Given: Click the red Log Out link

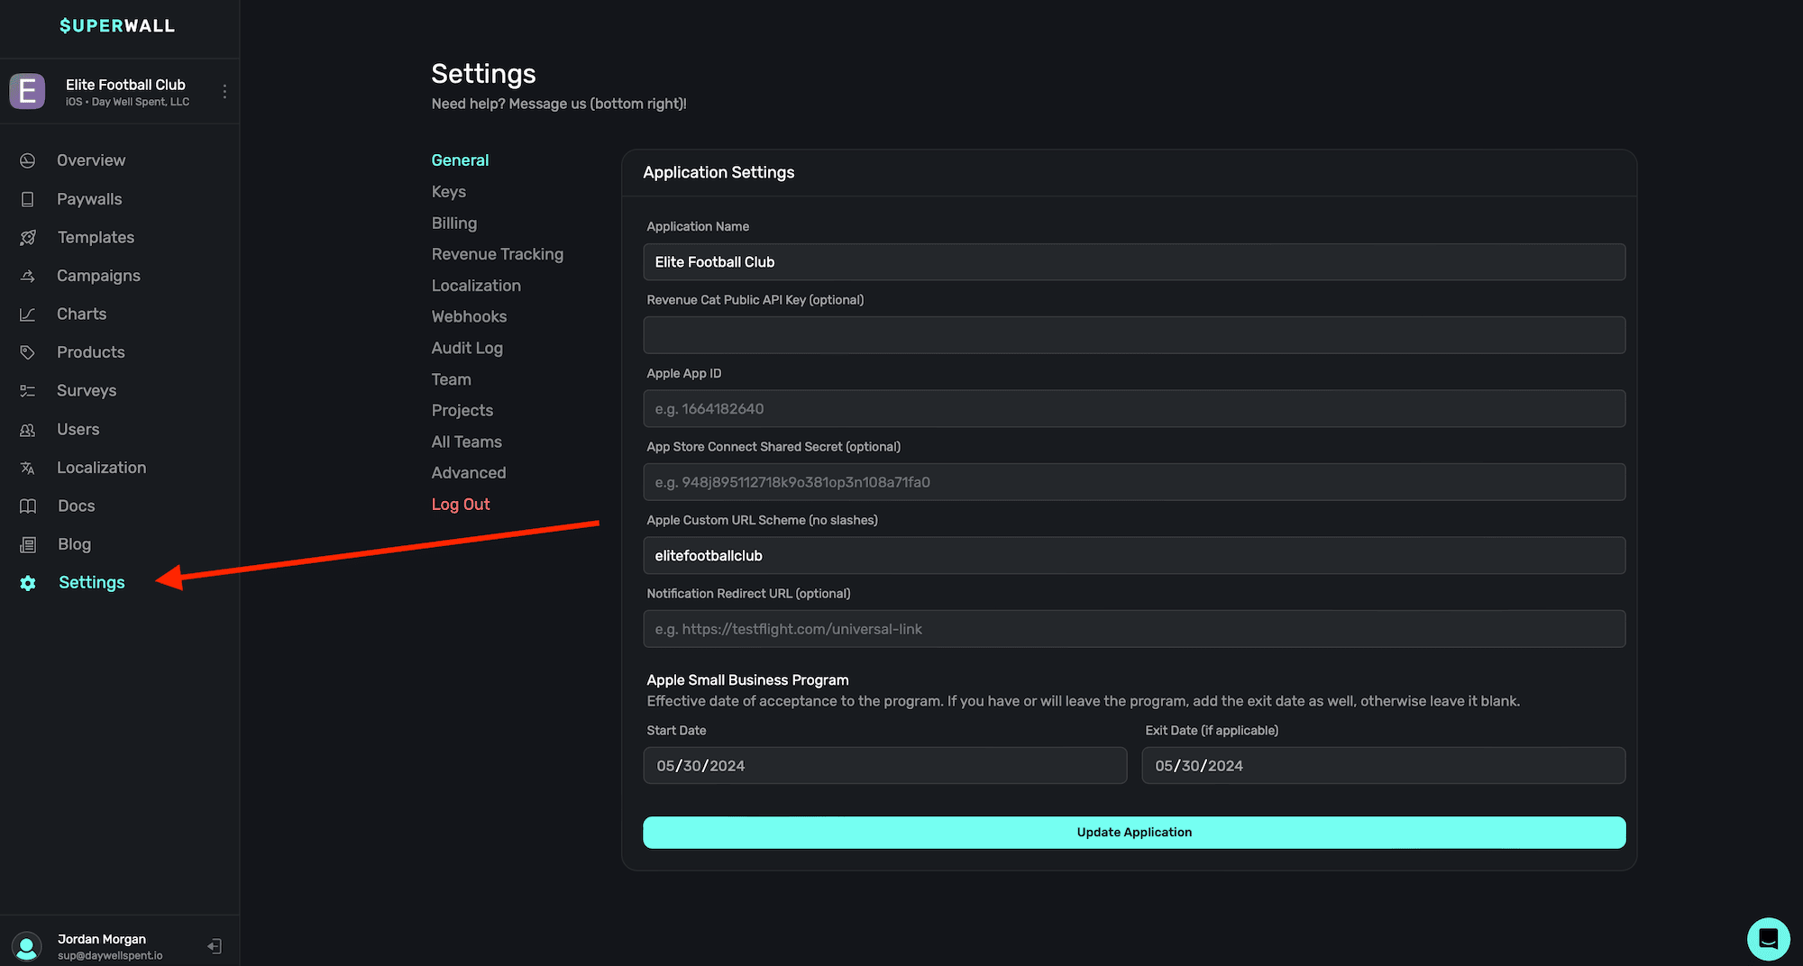Looking at the screenshot, I should pos(460,505).
